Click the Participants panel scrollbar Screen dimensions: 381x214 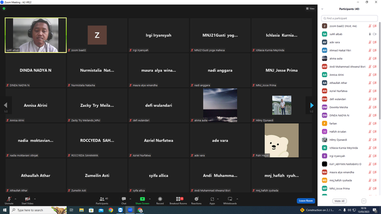[x=380, y=70]
